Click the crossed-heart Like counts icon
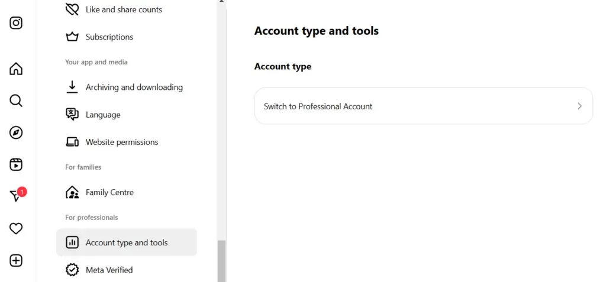 72,9
